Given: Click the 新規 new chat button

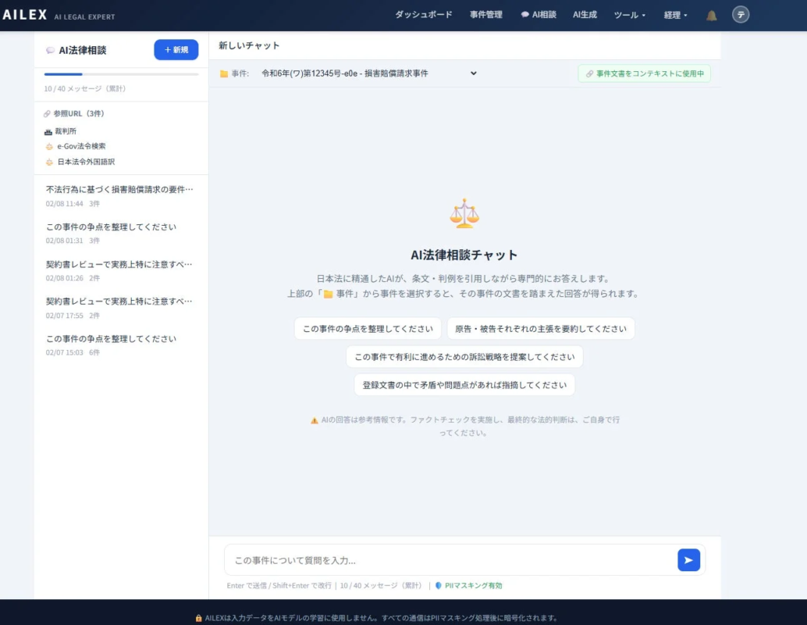Looking at the screenshot, I should (176, 49).
